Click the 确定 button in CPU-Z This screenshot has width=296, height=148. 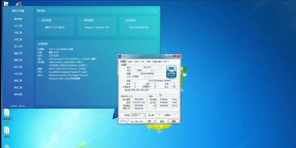174,121
